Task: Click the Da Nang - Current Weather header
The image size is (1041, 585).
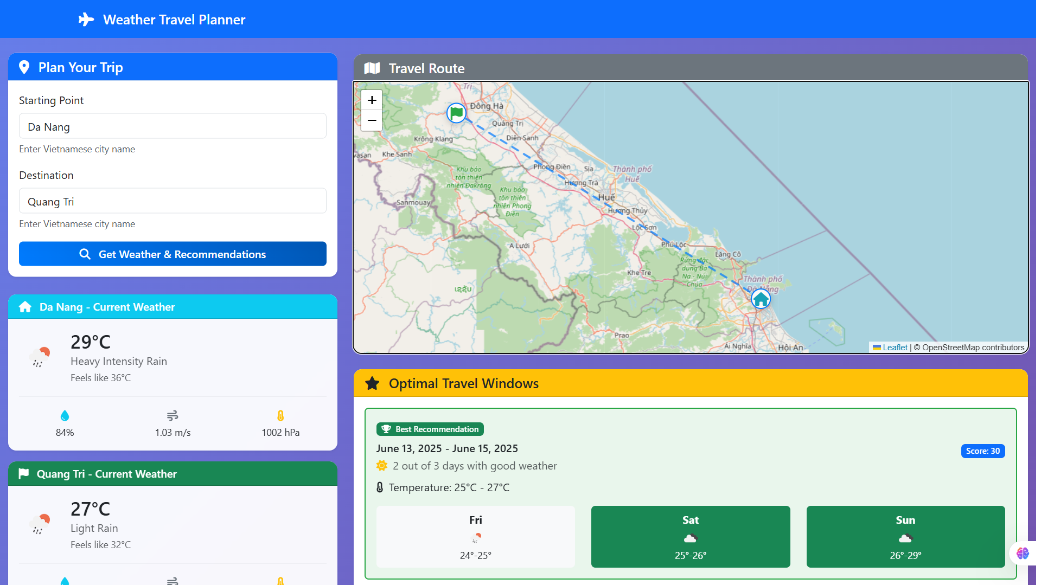Action: click(173, 307)
